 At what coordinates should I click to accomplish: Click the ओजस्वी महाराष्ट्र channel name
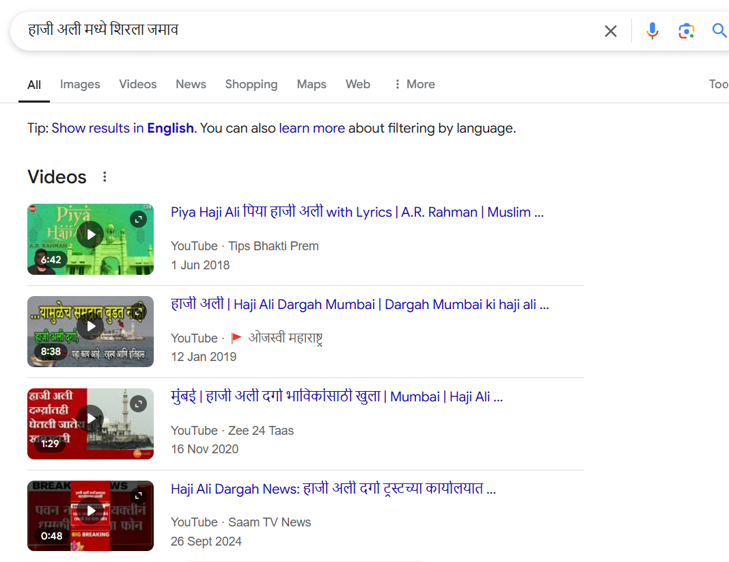coord(286,338)
